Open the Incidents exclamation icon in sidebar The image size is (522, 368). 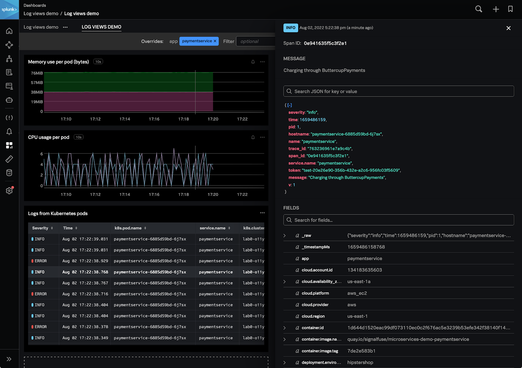[x=9, y=118]
